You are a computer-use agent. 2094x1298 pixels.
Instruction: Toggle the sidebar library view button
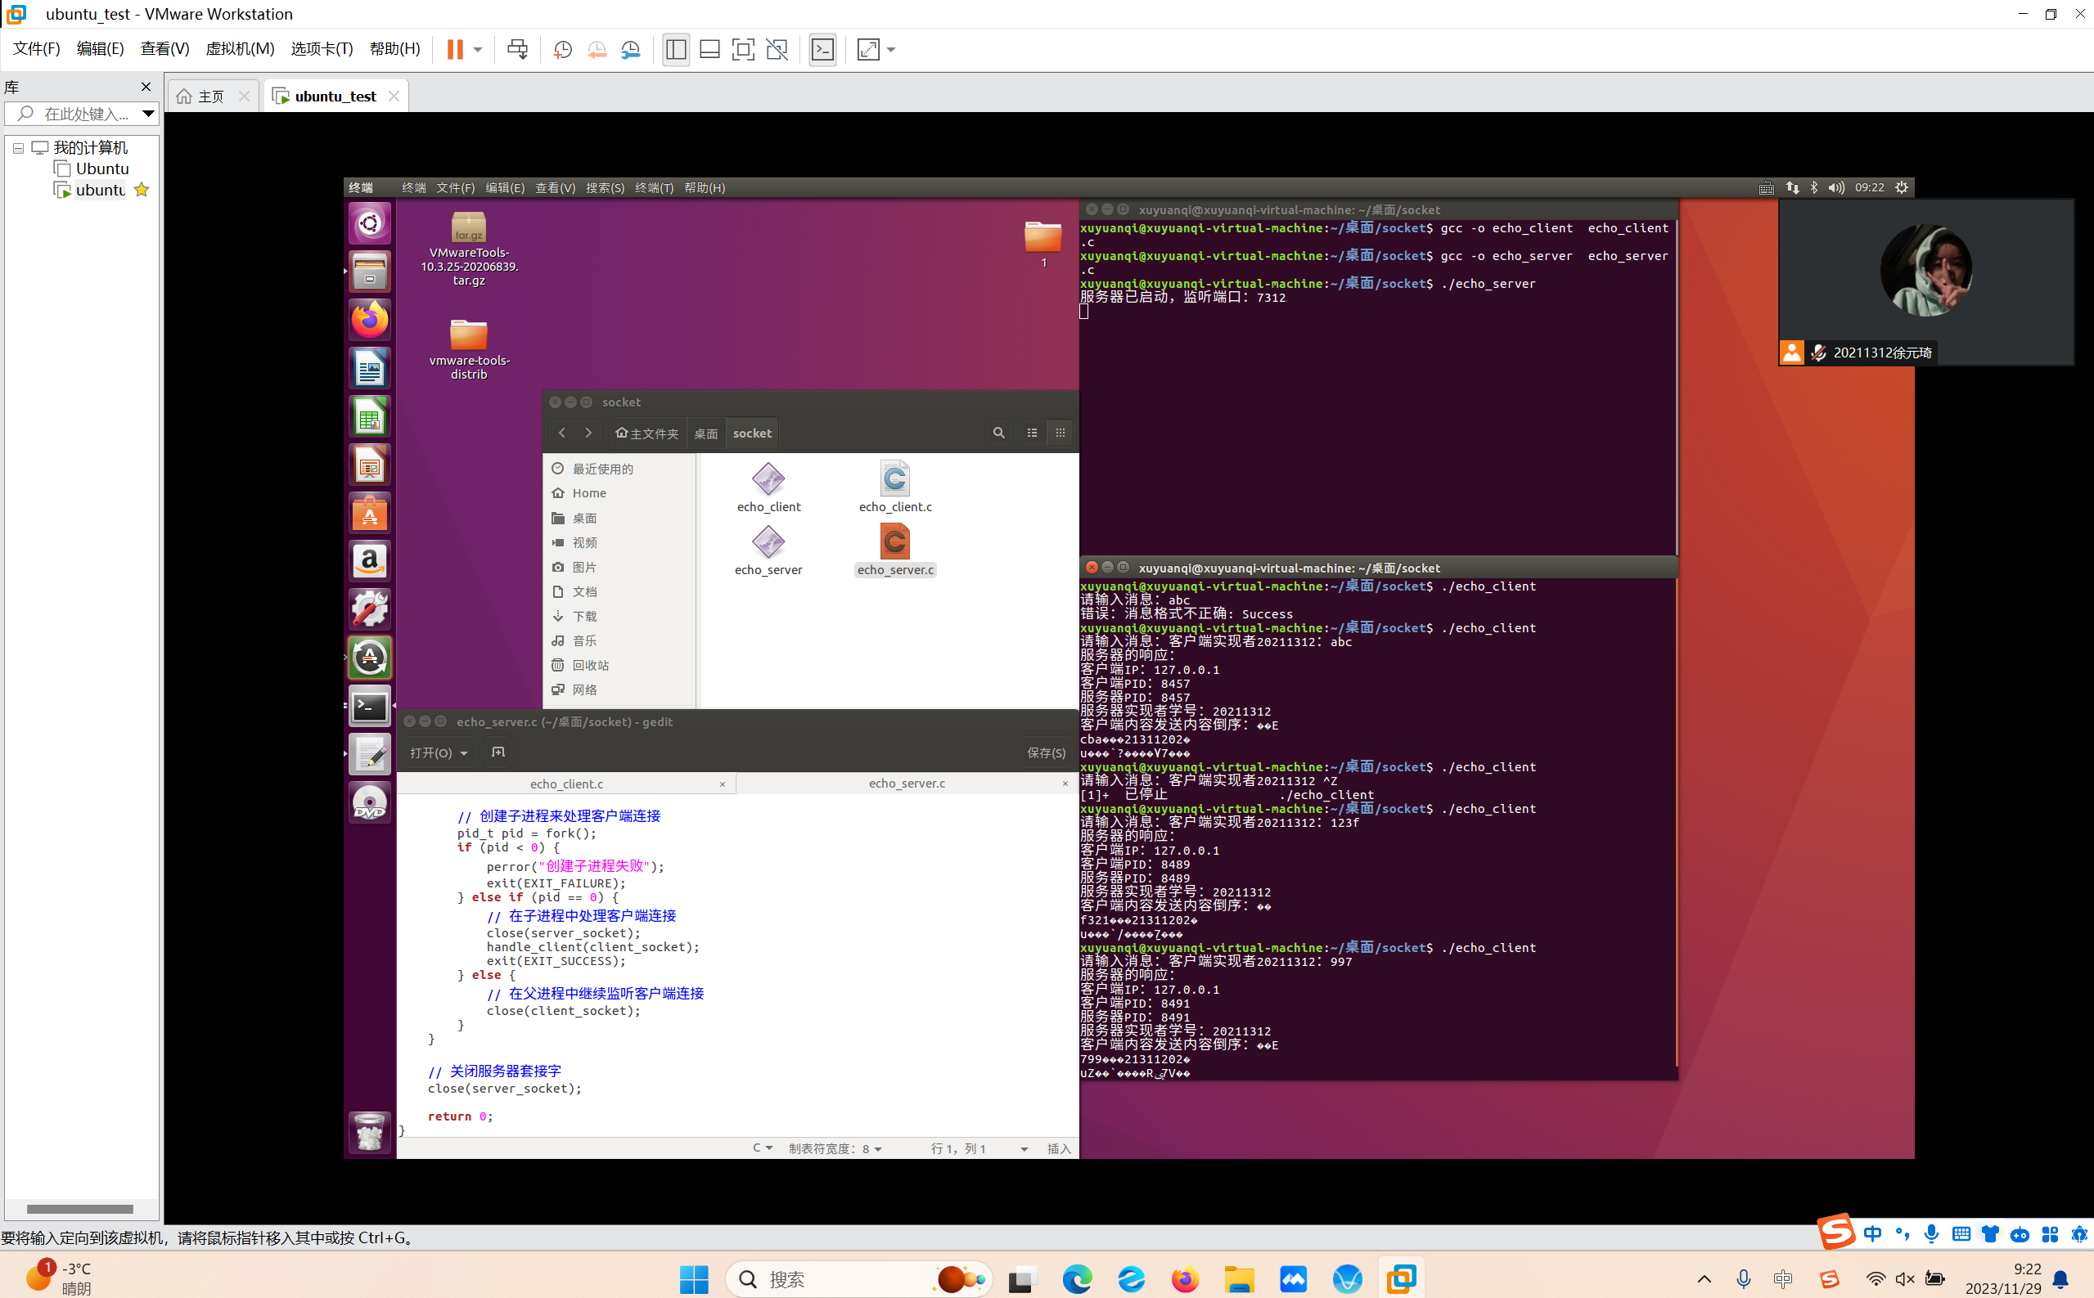(x=676, y=50)
